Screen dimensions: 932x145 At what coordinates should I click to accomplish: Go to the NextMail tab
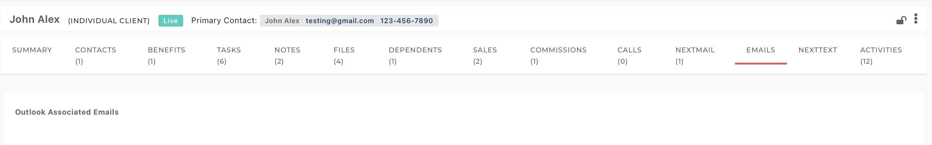[695, 55]
